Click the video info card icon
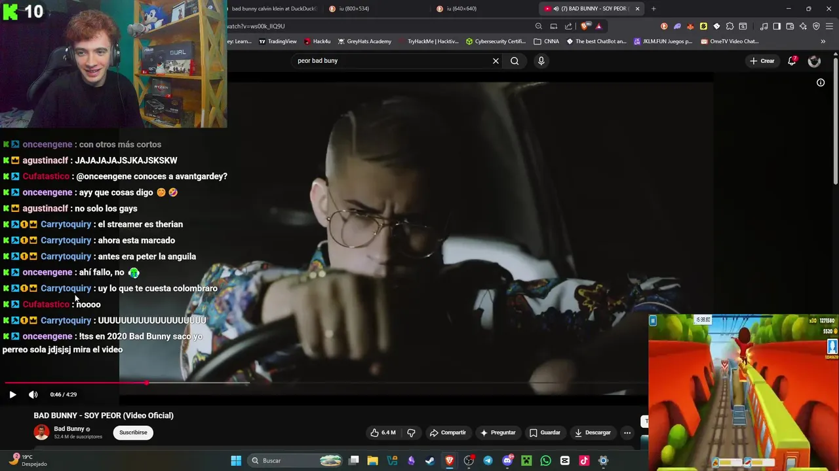 pos(820,82)
